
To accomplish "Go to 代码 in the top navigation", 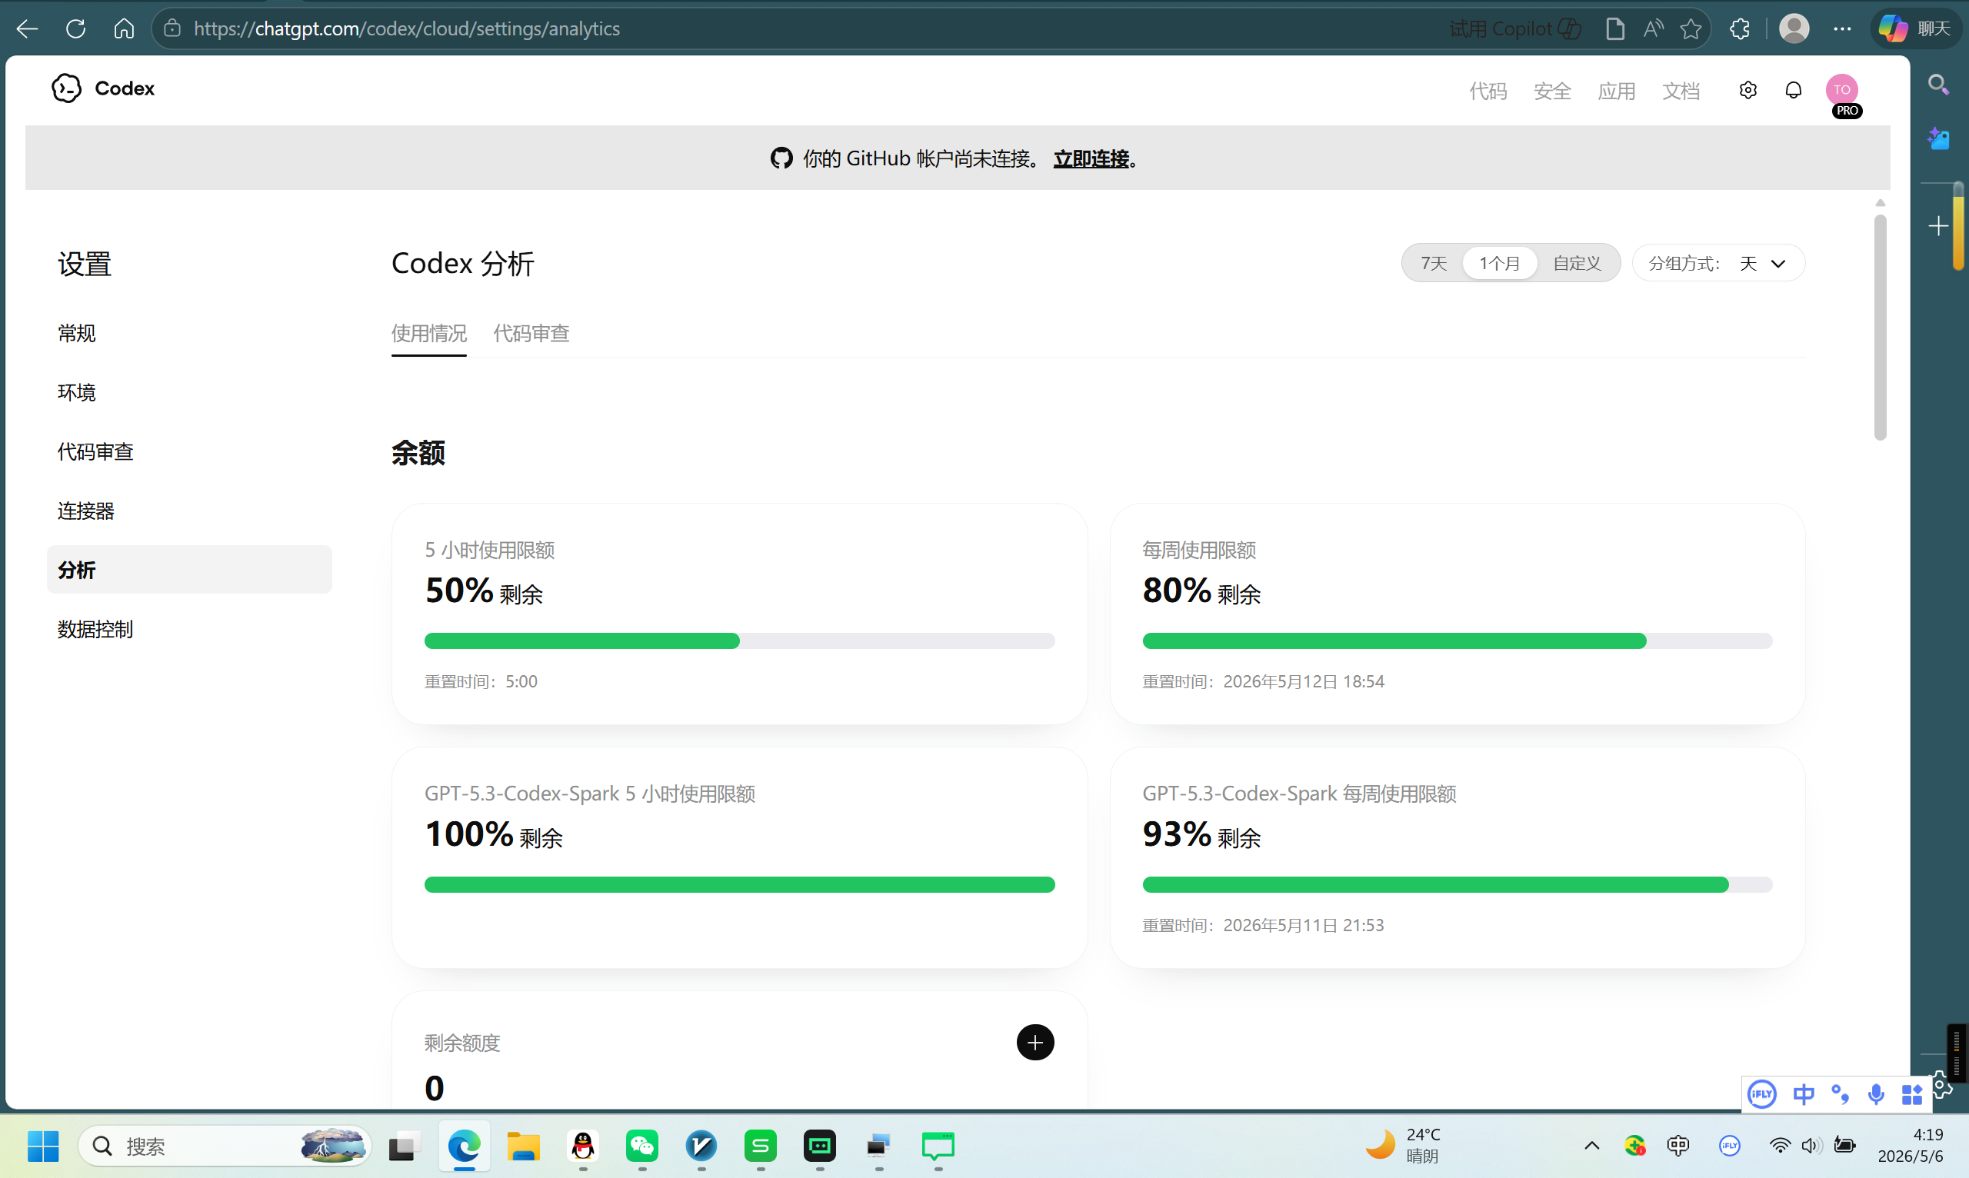I will tap(1487, 91).
